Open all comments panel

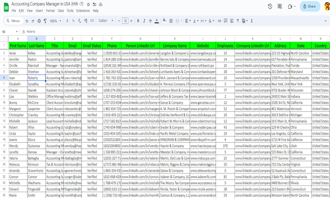(x=280, y=6)
